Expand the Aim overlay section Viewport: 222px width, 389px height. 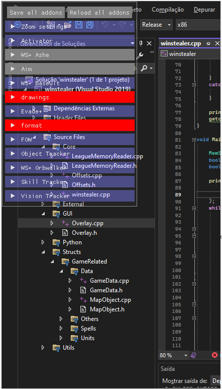(70, 69)
